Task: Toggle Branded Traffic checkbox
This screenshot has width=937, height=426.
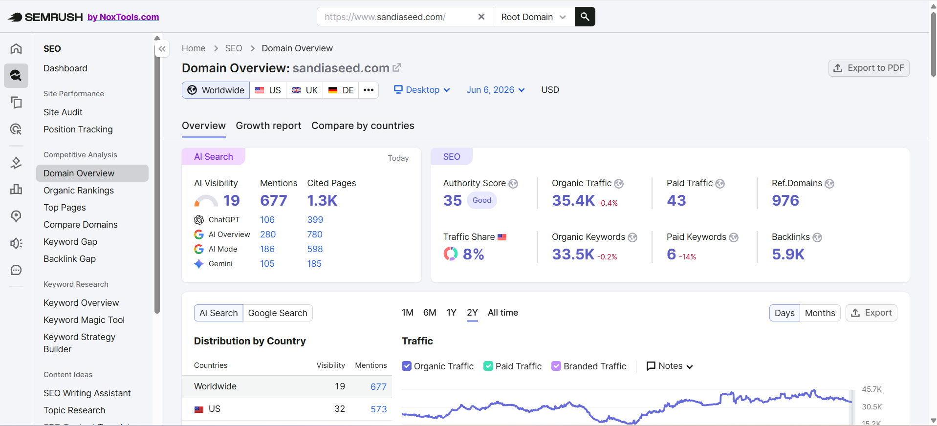Action: (556, 366)
